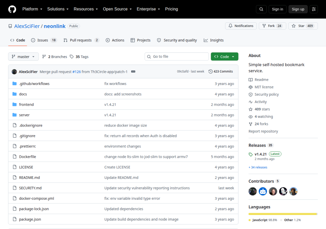Select the Code tab
Image resolution: width=326 pixels, height=229 pixels.
pos(18,40)
